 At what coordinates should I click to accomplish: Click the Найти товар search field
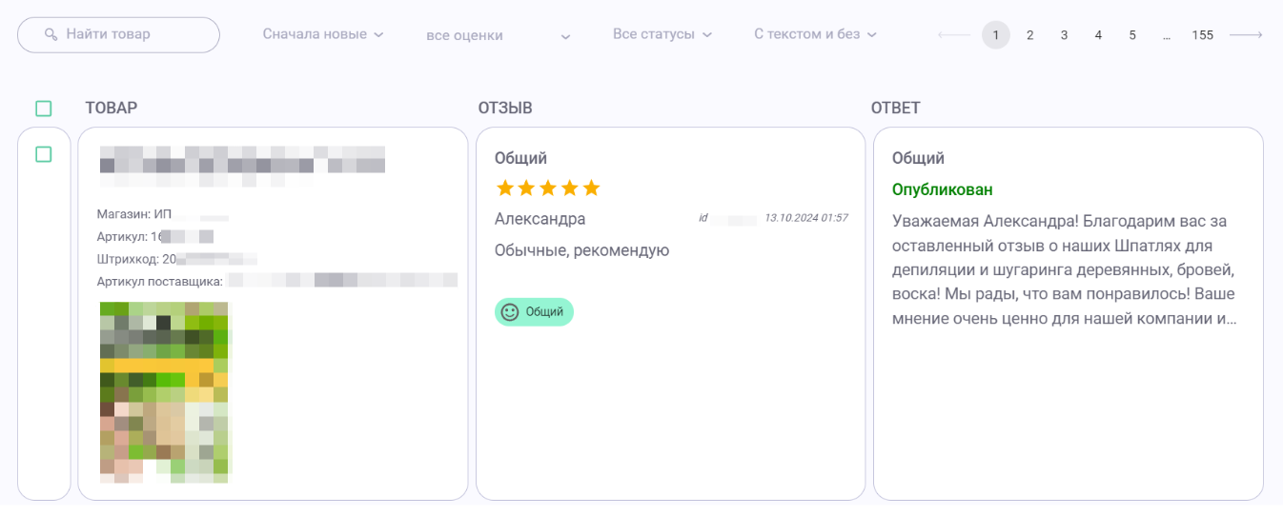coord(119,34)
